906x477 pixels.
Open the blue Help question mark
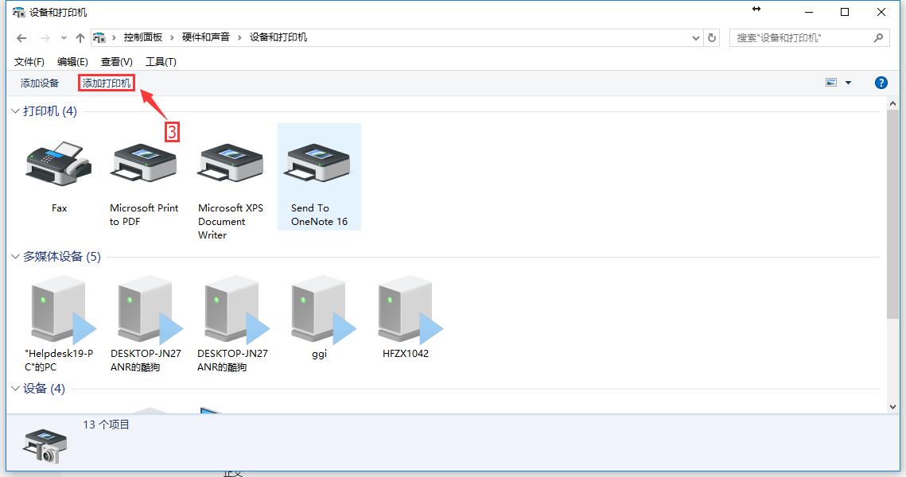point(881,82)
